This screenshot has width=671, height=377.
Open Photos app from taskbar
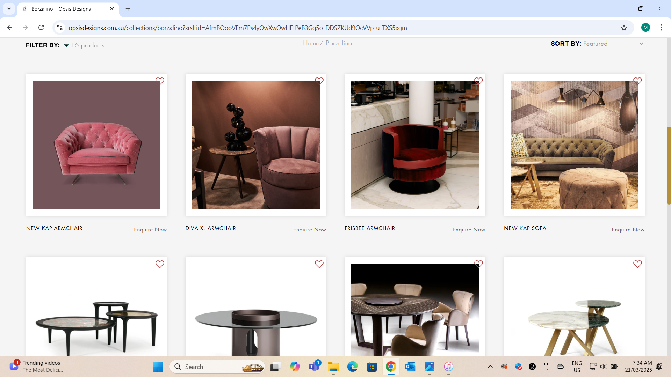click(x=429, y=367)
